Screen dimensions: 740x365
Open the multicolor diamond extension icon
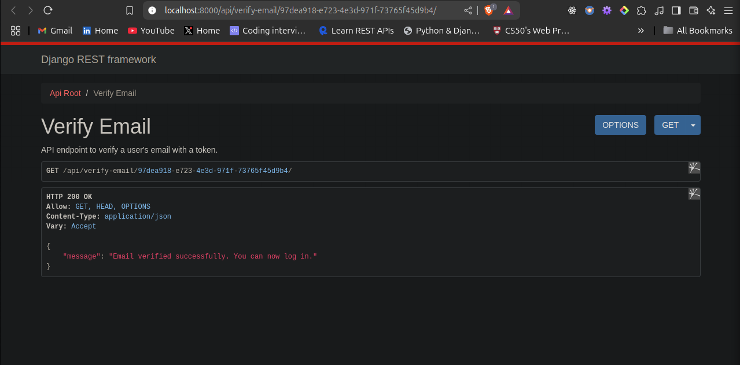624,10
